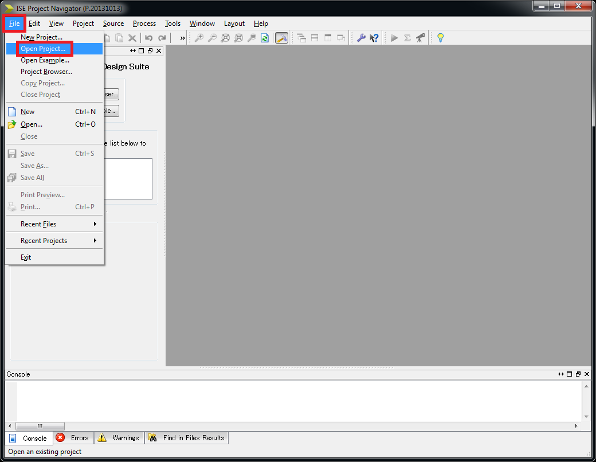This screenshot has width=596, height=462.
Task: Click New (Ctrl+N) menu item
Action: (x=54, y=112)
